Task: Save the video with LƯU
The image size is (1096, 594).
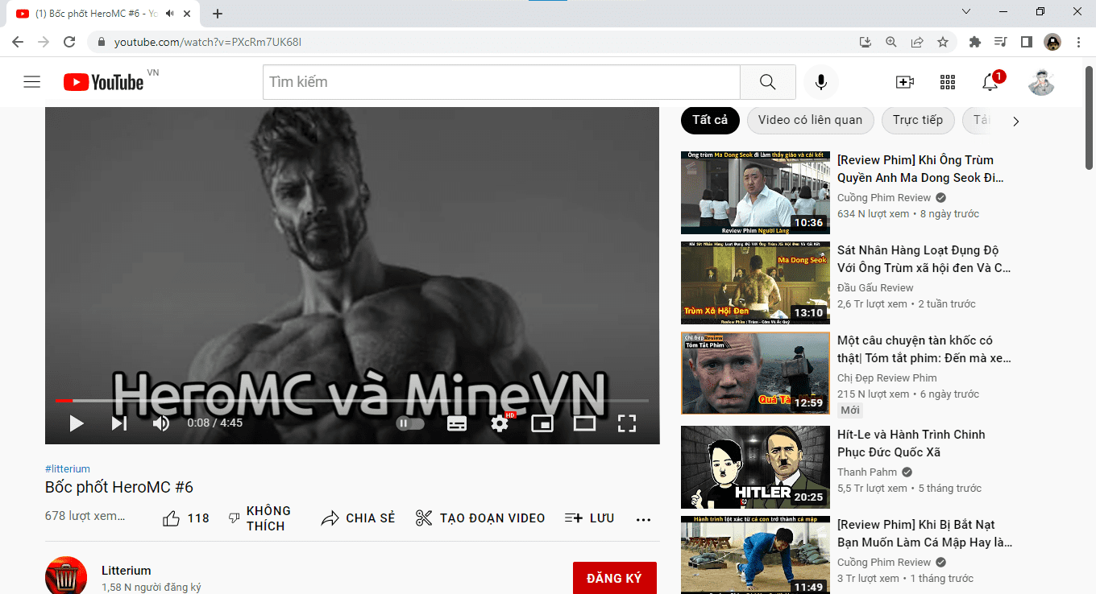Action: tap(589, 518)
